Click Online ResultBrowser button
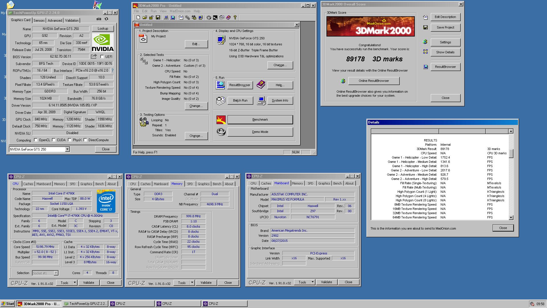The image size is (547, 308). click(374, 81)
